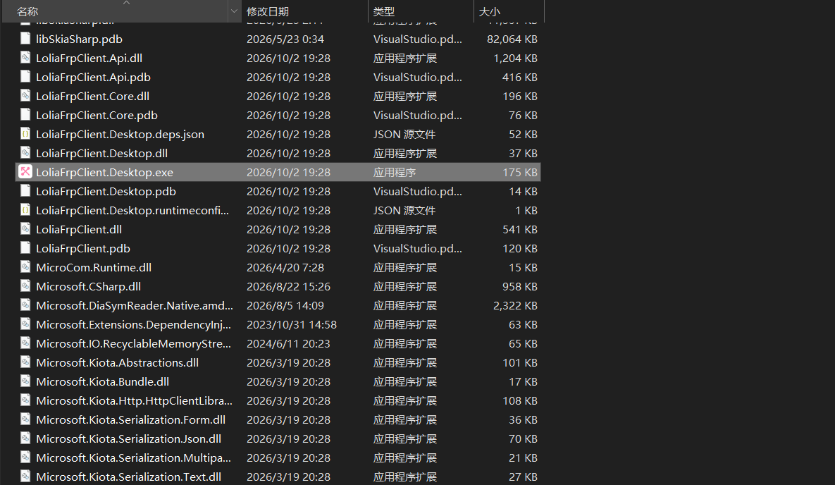Select the file name LoliaFrpClient.Api.pdb

coord(93,78)
